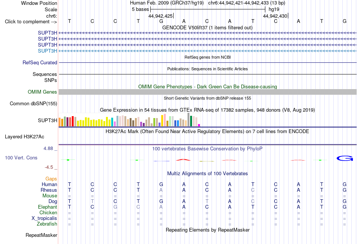357x244 pixels.
Task: Open the Common dbSNP(155) track label
Action: (x=33, y=103)
